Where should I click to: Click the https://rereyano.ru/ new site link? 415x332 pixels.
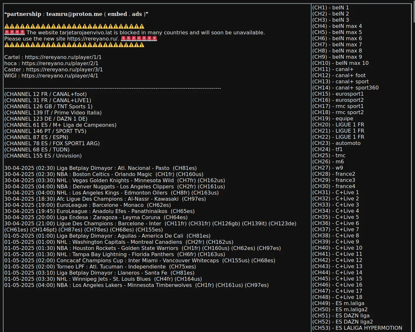[x=93, y=39]
